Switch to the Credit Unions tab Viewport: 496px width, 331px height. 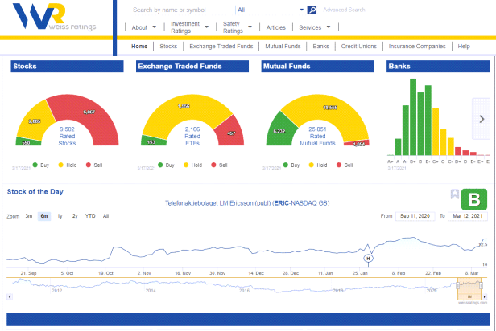pyautogui.click(x=359, y=47)
